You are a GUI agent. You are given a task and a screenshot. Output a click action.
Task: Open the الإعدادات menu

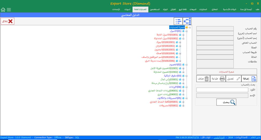tap(116, 10)
